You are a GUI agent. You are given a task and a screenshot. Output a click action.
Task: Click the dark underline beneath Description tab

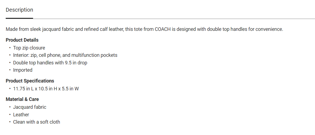pos(19,18)
